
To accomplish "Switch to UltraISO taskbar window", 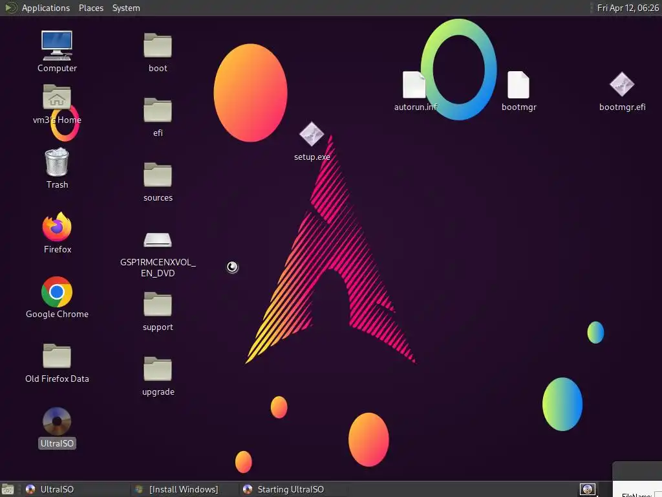I will pos(76,489).
